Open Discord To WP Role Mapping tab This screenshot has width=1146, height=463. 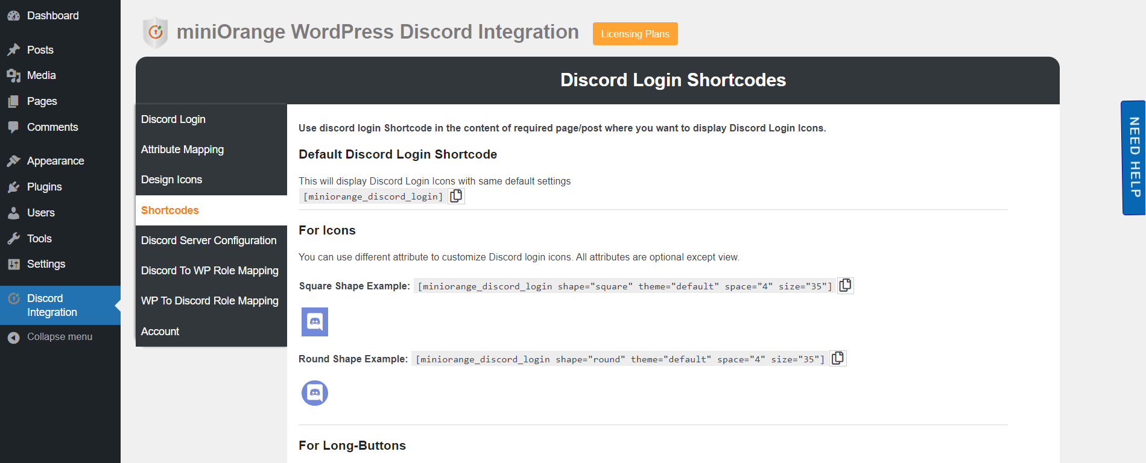tap(211, 271)
